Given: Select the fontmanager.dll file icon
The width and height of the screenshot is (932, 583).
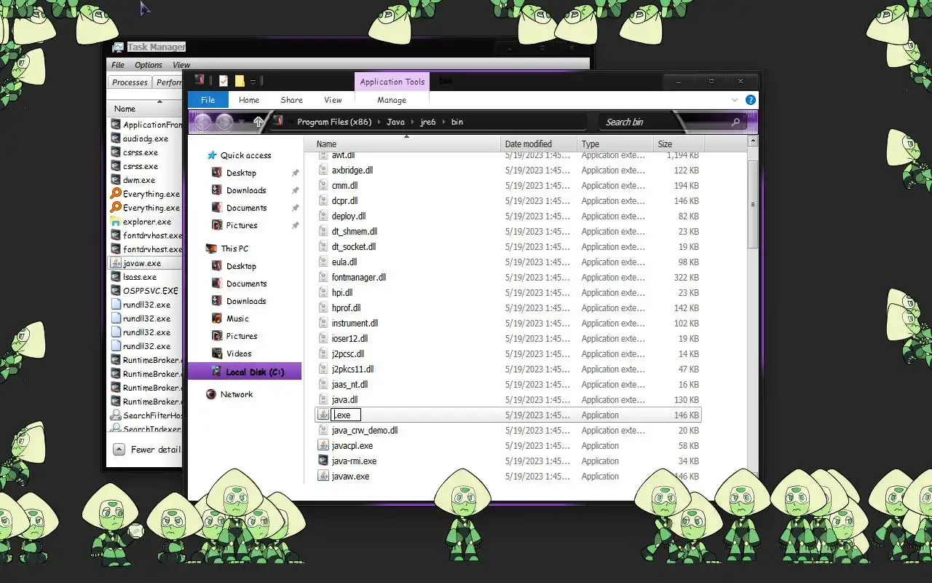Looking at the screenshot, I should (324, 277).
